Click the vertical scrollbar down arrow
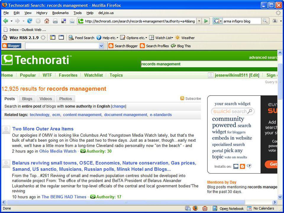284x213 pixels. point(280,197)
